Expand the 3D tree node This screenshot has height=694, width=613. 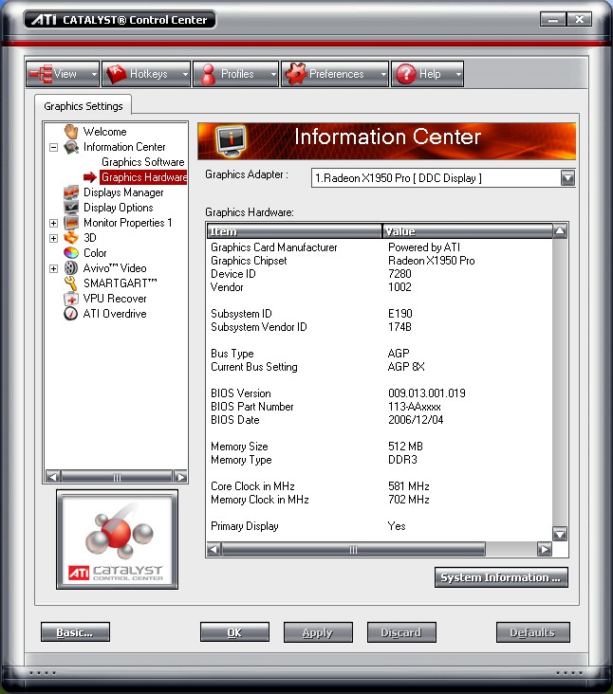[x=53, y=238]
